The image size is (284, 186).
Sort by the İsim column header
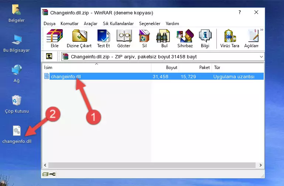97,68
